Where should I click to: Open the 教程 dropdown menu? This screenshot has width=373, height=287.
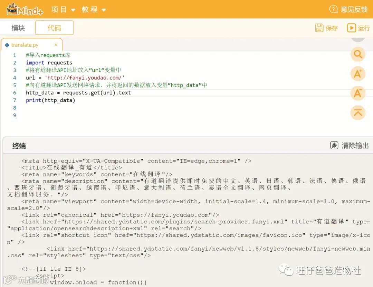(x=94, y=10)
